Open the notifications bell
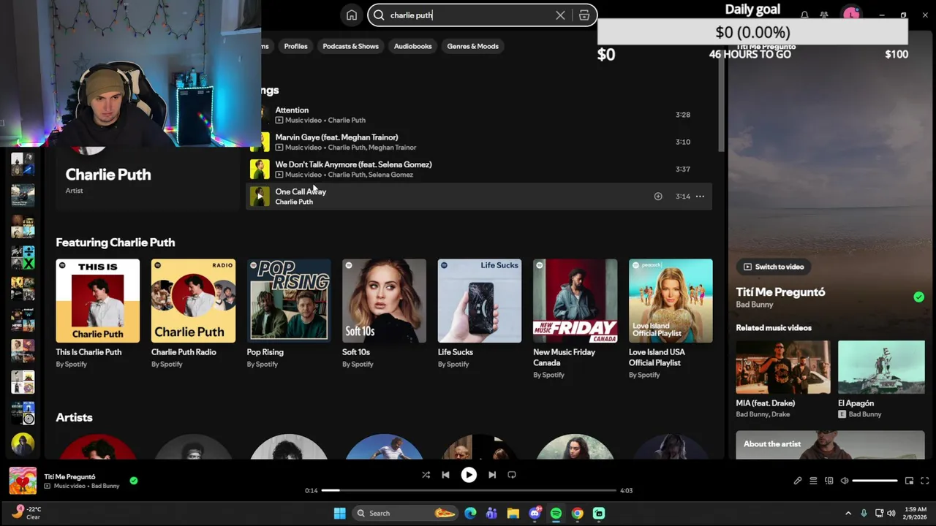The height and width of the screenshot is (526, 936). pos(804,15)
